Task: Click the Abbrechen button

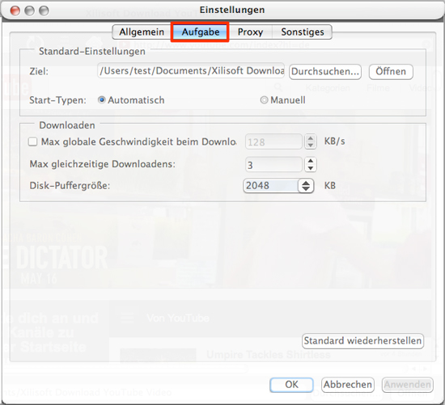Action: tap(348, 385)
